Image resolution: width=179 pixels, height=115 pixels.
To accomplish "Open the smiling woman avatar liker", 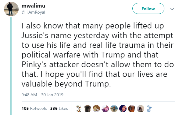I will coord(123,109).
